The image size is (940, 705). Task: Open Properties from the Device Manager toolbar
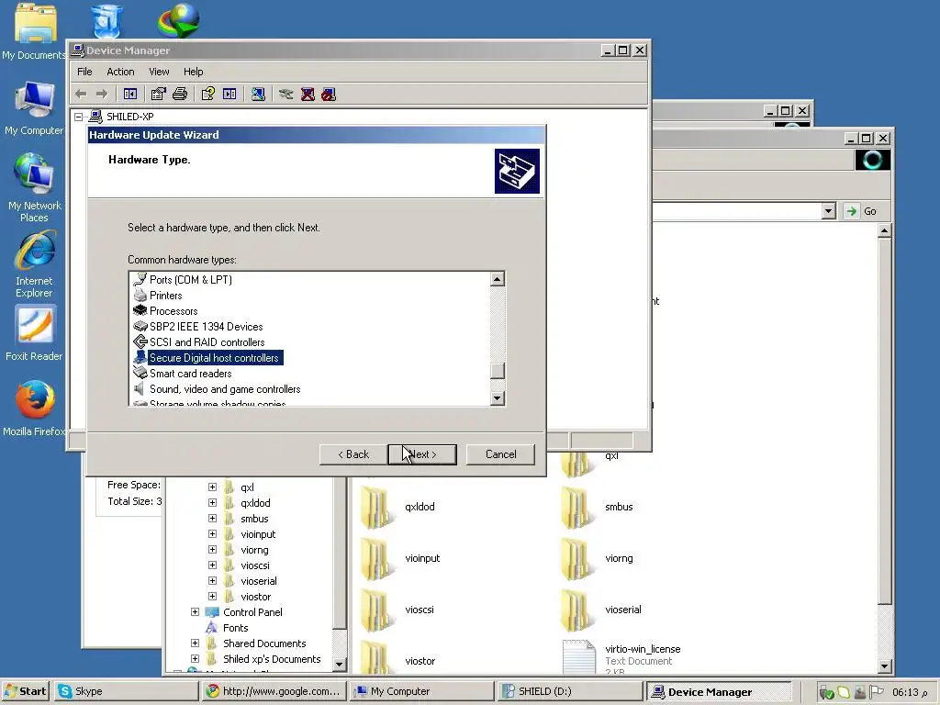(x=158, y=95)
